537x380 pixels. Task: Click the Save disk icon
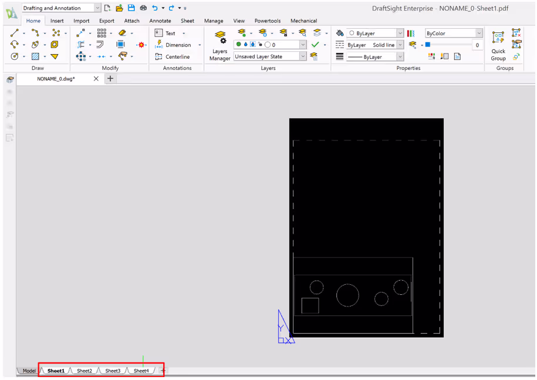(x=131, y=8)
